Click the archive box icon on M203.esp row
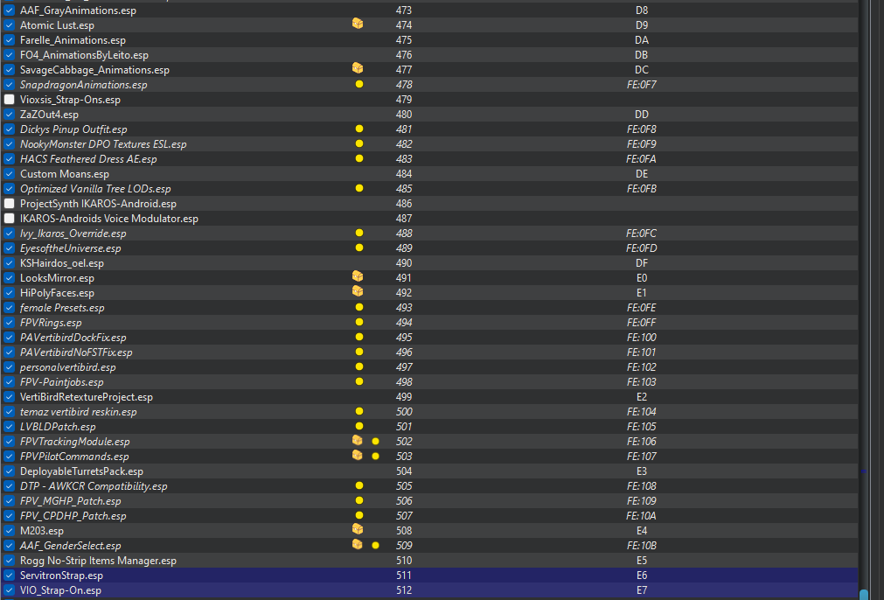Image resolution: width=884 pixels, height=600 pixels. [358, 529]
